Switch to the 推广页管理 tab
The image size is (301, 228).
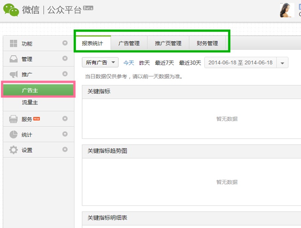point(168,43)
